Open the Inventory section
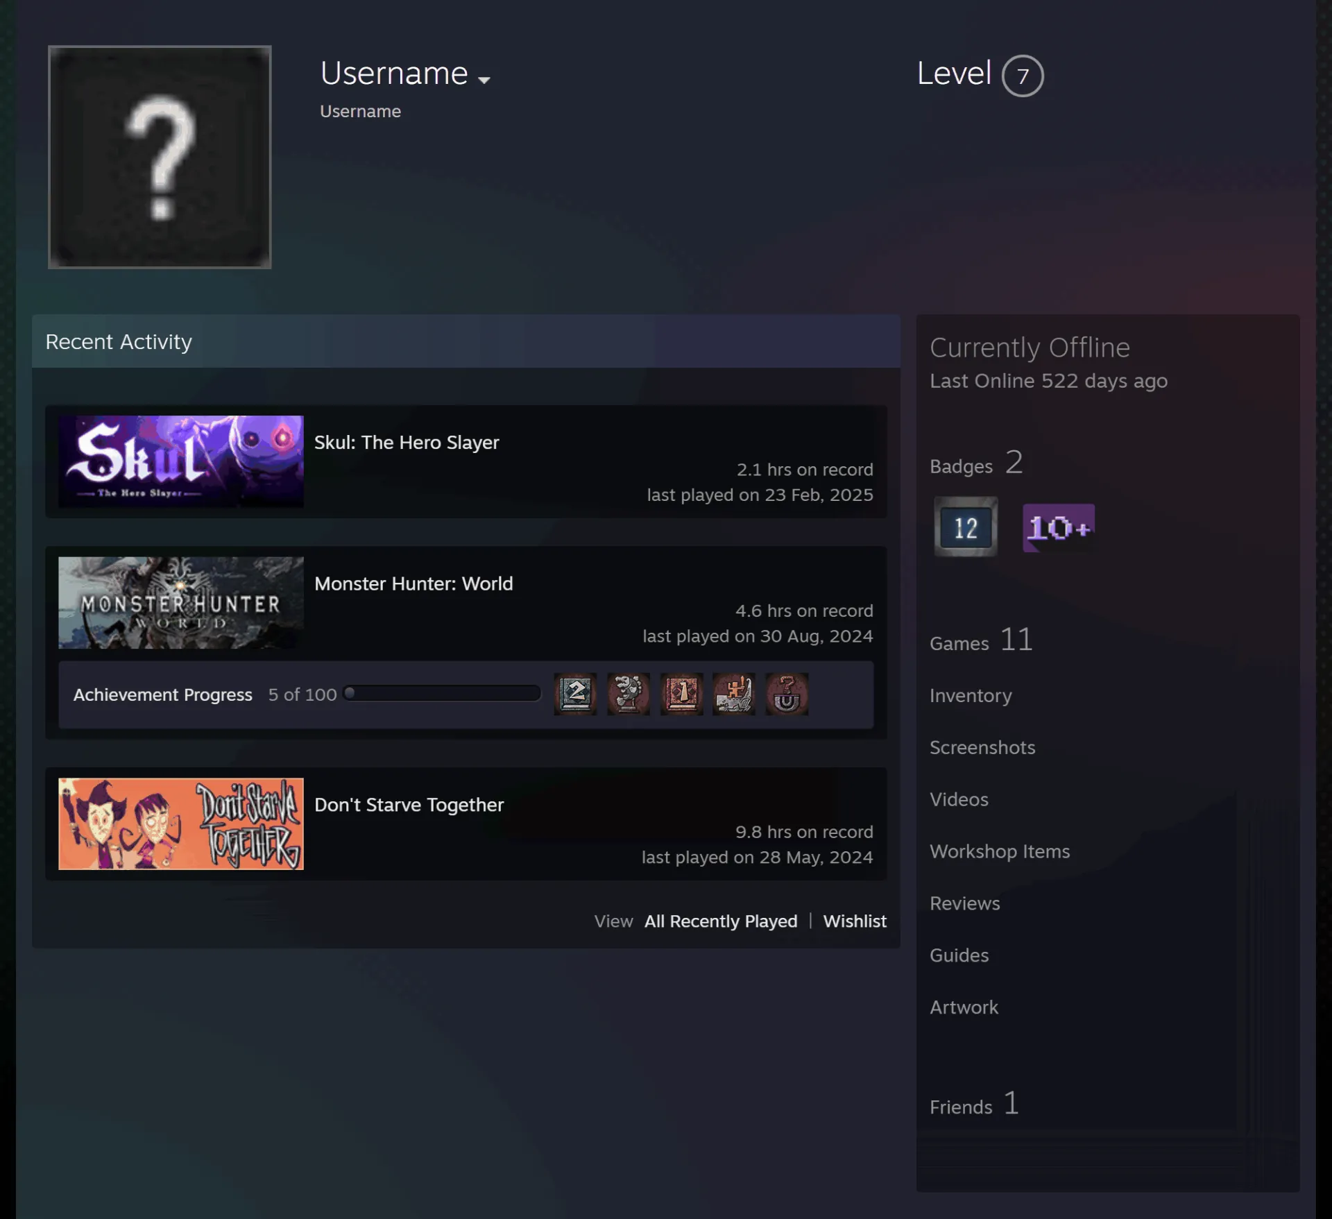 [x=971, y=696]
